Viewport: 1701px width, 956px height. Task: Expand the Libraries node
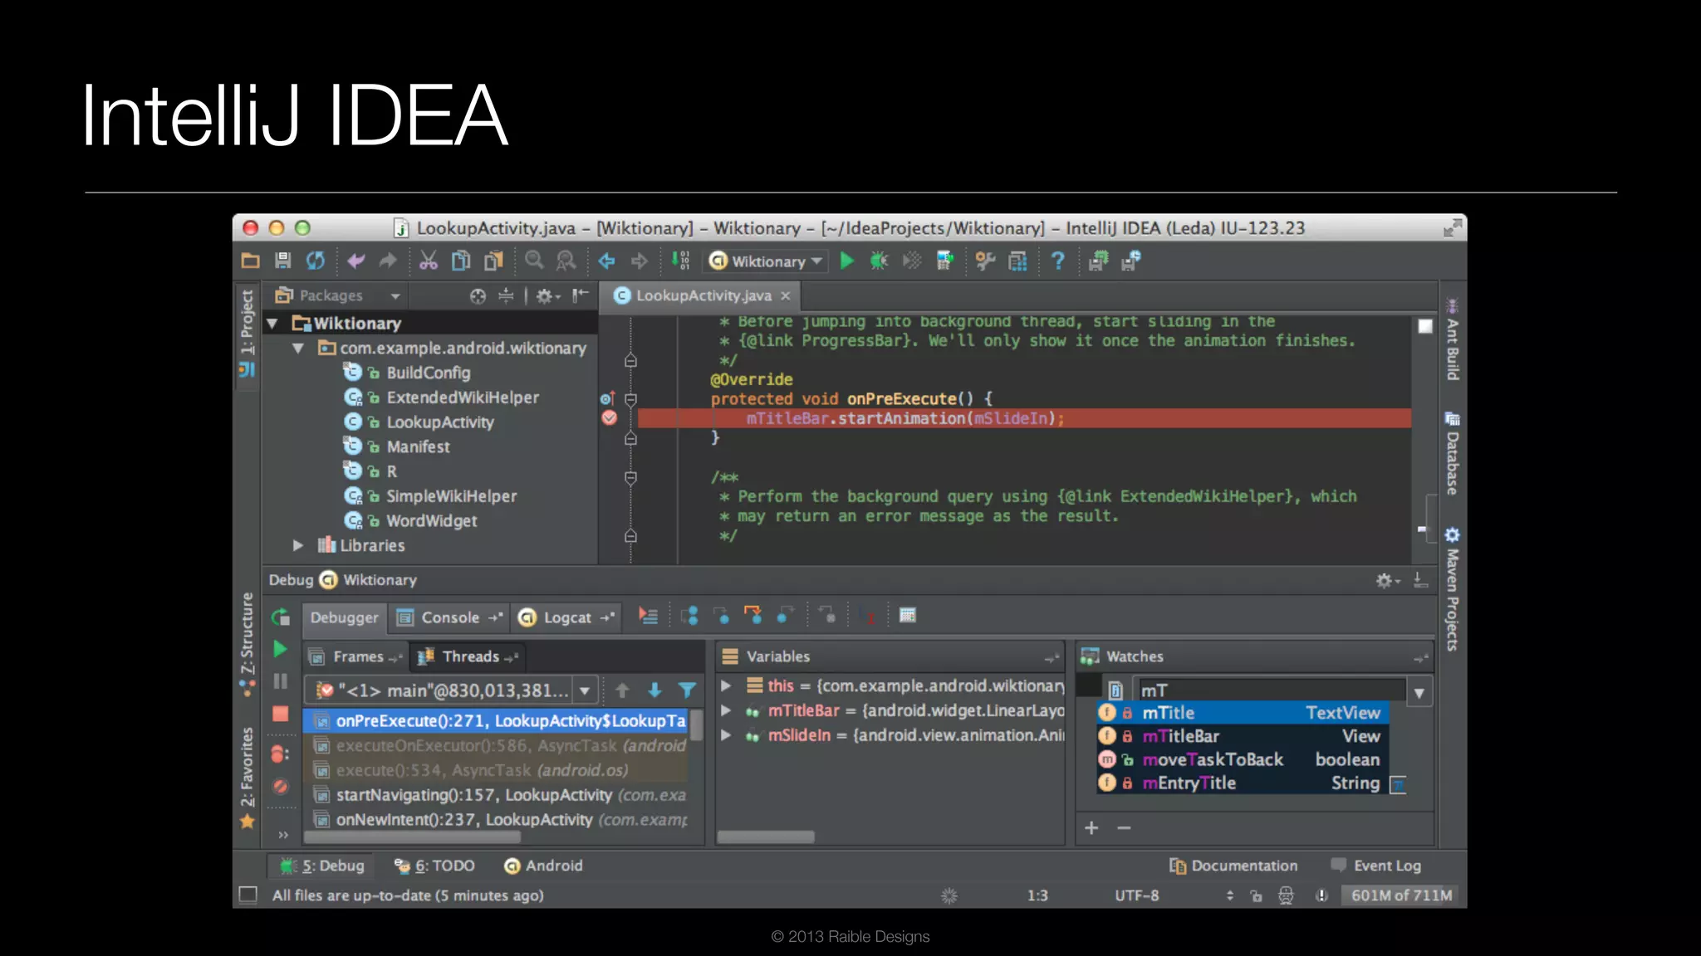(297, 545)
